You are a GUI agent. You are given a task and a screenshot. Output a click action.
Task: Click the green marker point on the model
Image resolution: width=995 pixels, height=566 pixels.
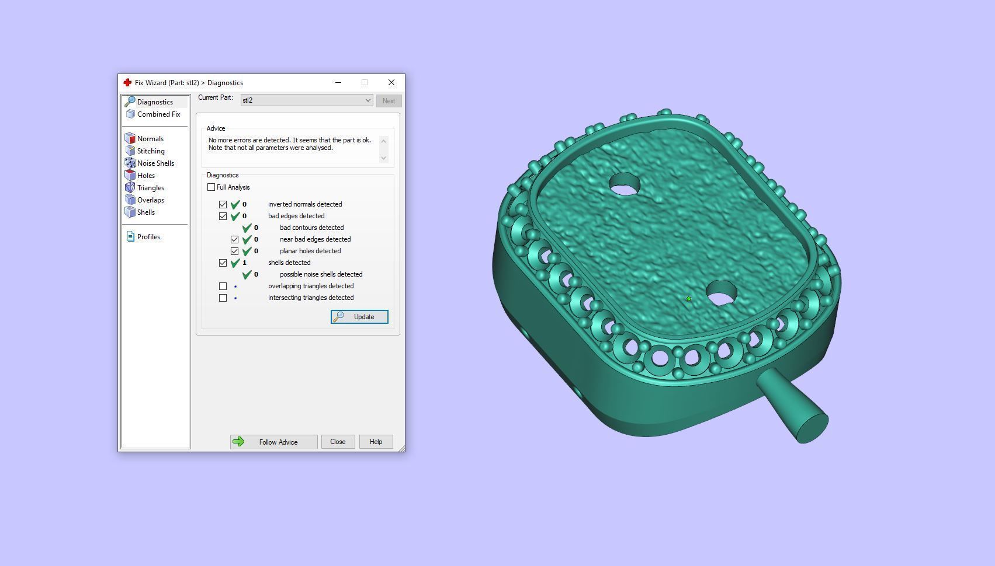(688, 299)
